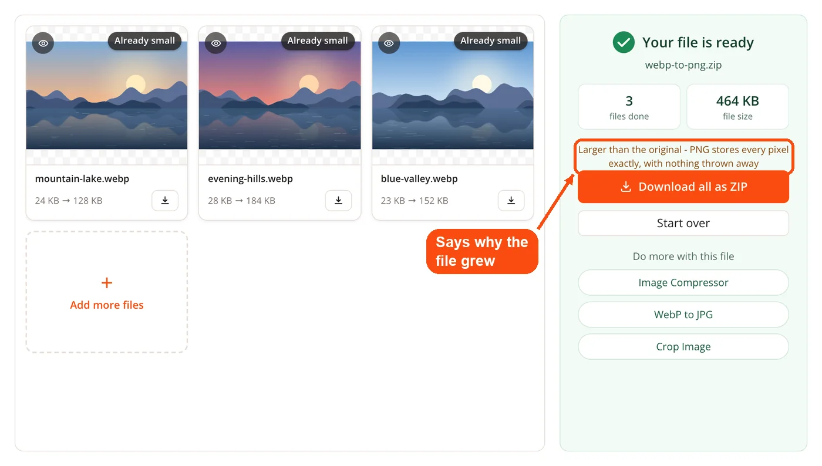Image resolution: width=822 pixels, height=466 pixels.
Task: Click the 23 KB → 152 KB size text
Action: (415, 201)
